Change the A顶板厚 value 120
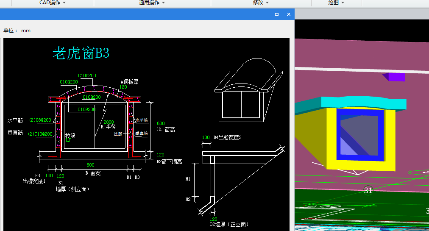The height and width of the screenshot is (231, 429). 123,87
